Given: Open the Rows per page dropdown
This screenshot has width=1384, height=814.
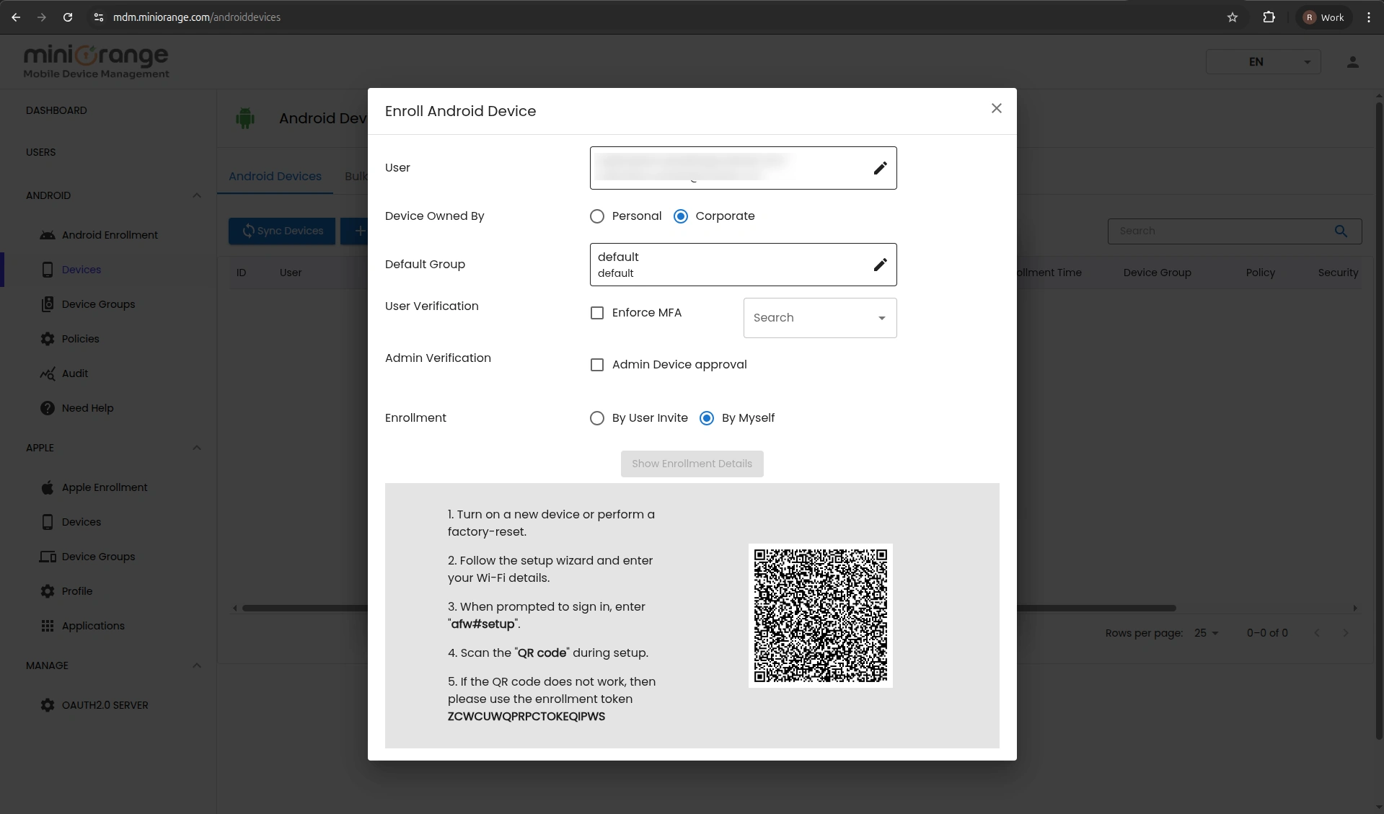Looking at the screenshot, I should [1205, 633].
